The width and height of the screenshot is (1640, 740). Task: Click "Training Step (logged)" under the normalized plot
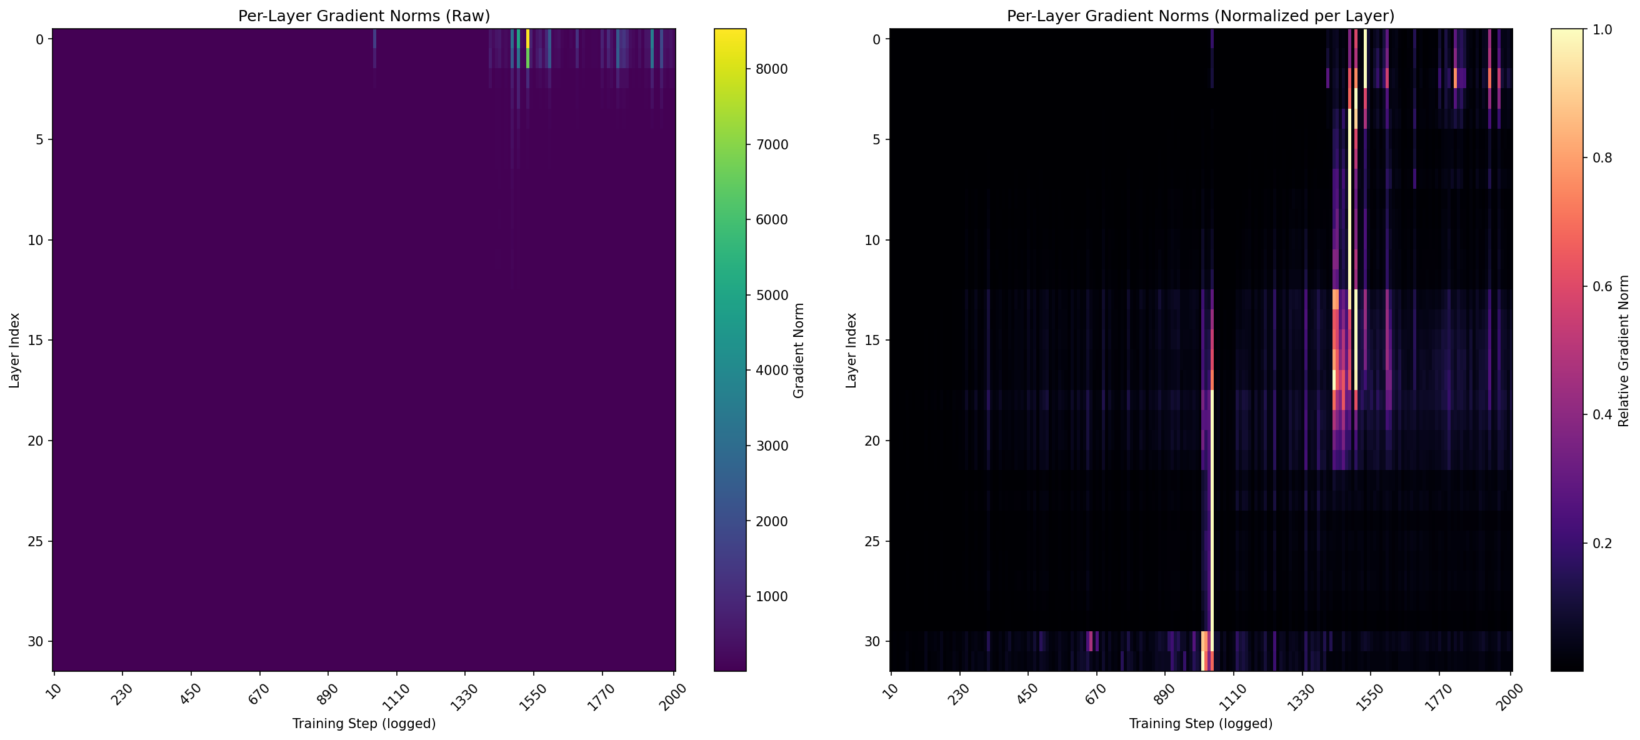point(1201,724)
